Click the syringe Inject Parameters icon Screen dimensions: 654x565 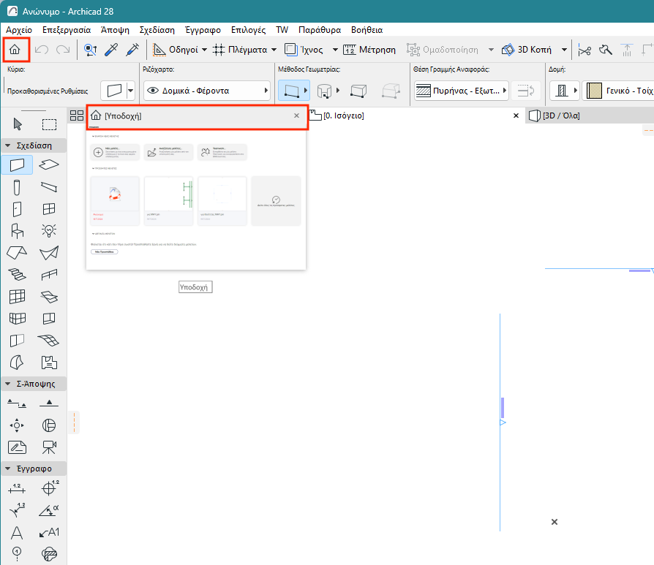tap(132, 50)
